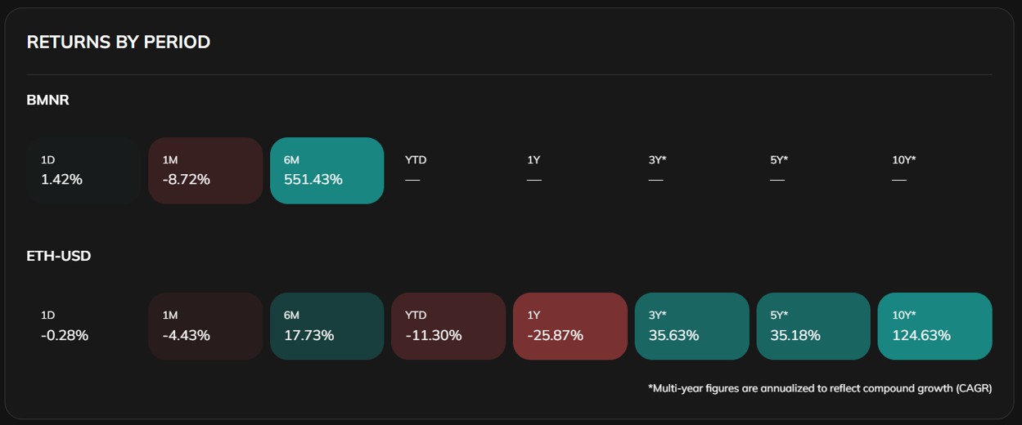1022x425 pixels.
Task: Select ETH-USD 3Y* 35.63% tile
Action: (691, 326)
